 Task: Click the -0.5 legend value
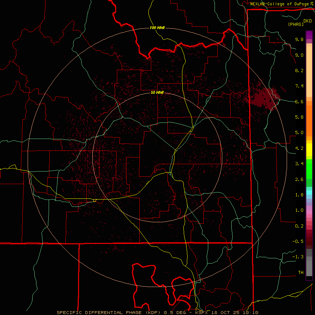(x=298, y=241)
